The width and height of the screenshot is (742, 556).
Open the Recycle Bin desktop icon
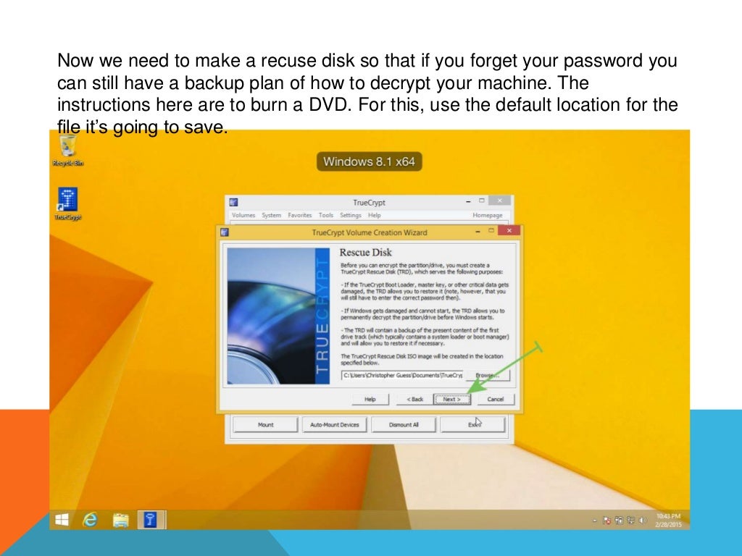67,151
